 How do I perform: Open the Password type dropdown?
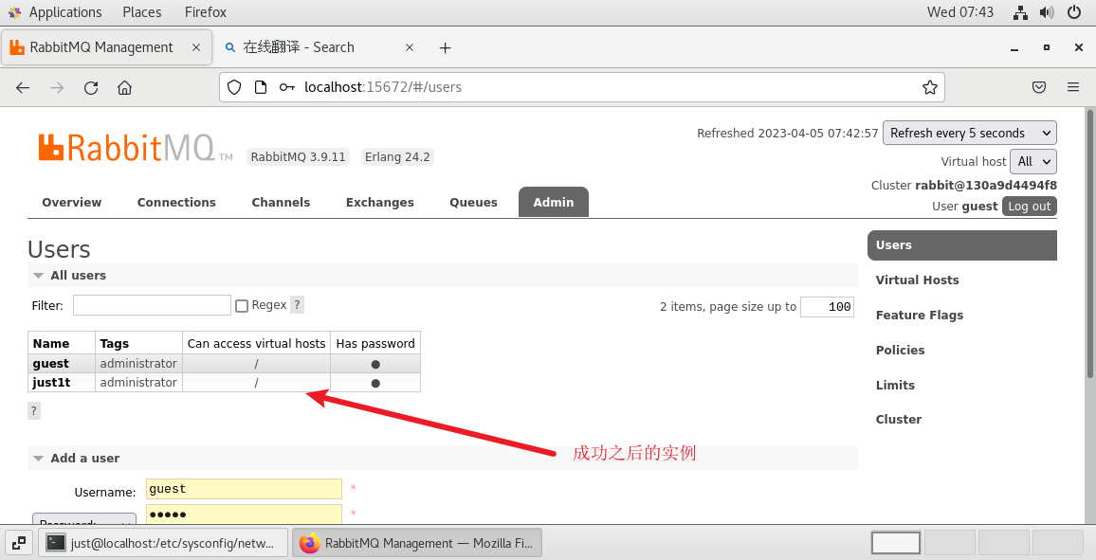pos(84,519)
